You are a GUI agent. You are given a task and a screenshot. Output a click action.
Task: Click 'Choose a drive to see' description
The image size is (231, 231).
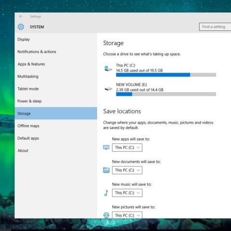tap(142, 54)
